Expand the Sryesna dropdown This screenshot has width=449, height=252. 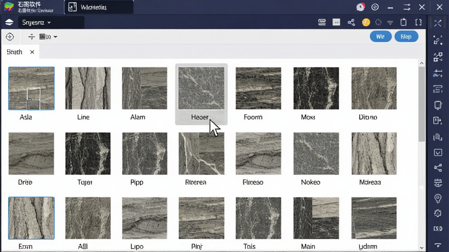point(51,22)
